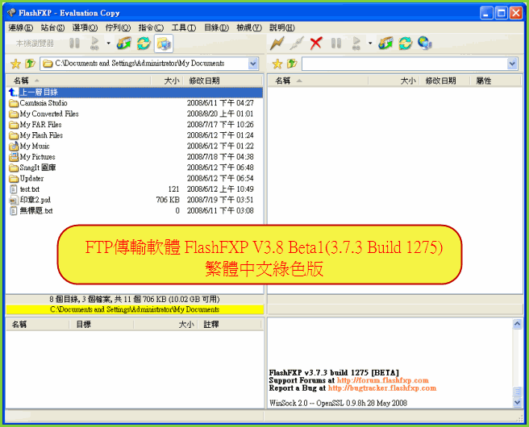
Task: Click the left pane bookmarks star icon
Action: coord(15,64)
